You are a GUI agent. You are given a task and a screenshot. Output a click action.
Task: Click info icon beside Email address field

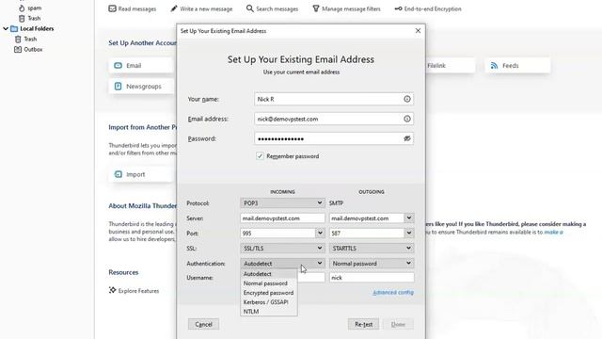407,119
